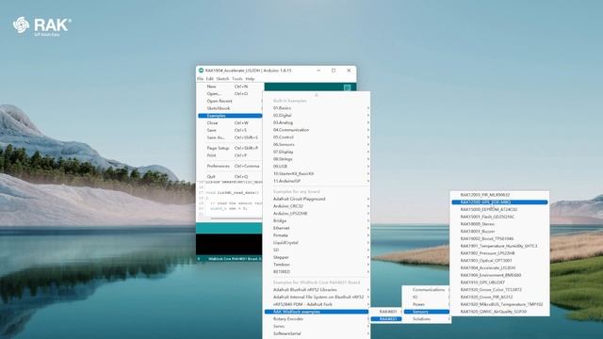Open the Serial Monitor icon in Arduino toolbar
This screenshot has width=603, height=339.
[x=347, y=88]
